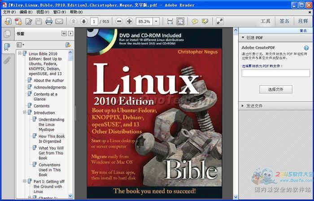
Task: Open the Acknowledgments bookmark
Action: click(50, 87)
